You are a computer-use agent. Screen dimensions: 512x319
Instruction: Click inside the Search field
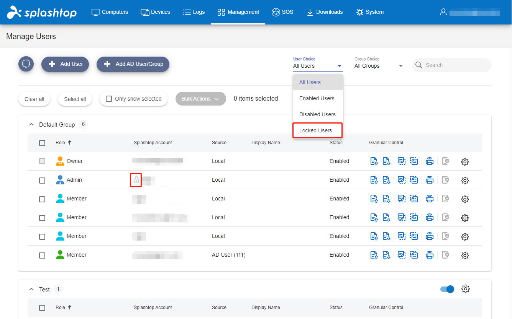451,65
